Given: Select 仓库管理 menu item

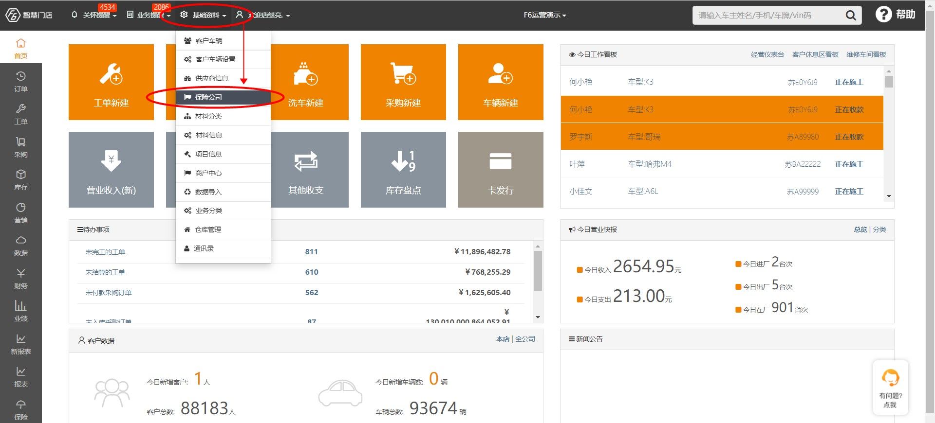Looking at the screenshot, I should [223, 229].
